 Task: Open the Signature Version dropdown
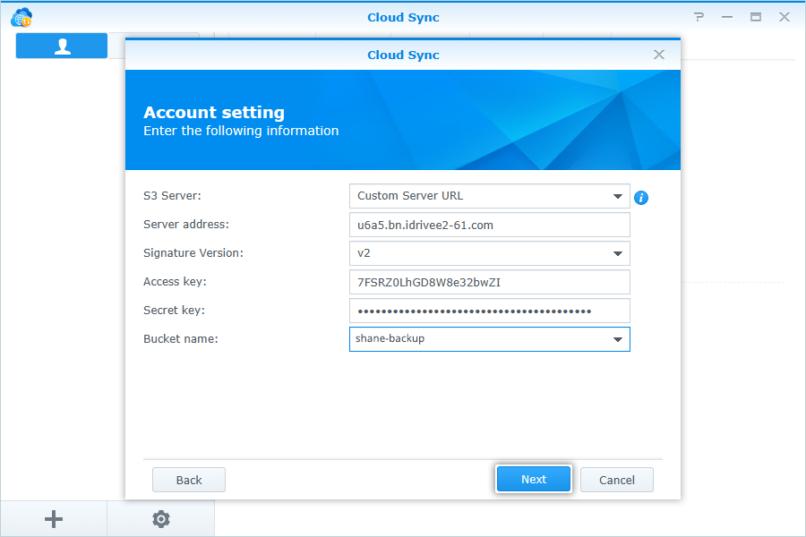(x=617, y=253)
